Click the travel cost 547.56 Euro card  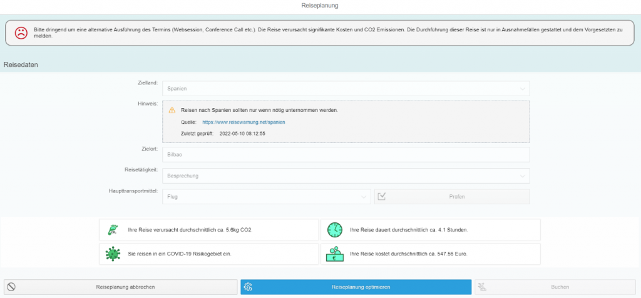tap(430, 254)
